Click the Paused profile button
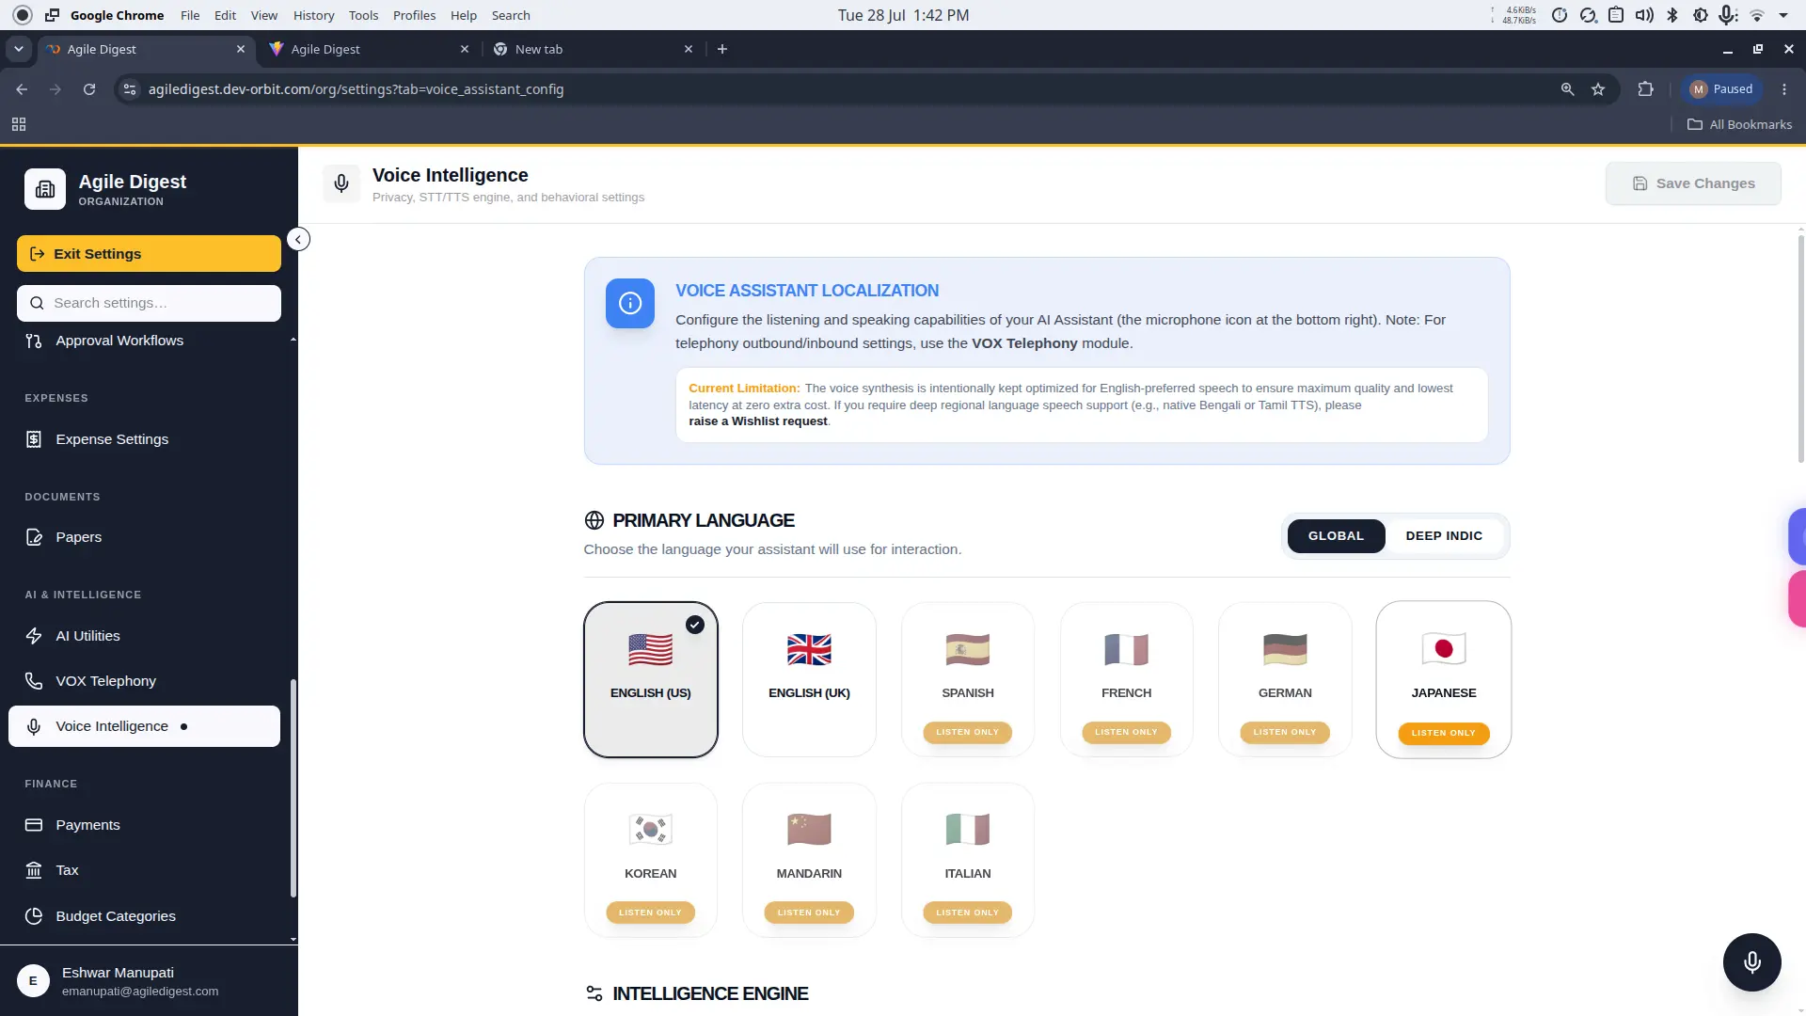Viewport: 1806px width, 1016px height. (x=1721, y=89)
